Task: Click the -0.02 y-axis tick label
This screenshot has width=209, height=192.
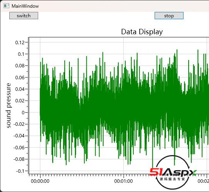Action: coord(19,124)
